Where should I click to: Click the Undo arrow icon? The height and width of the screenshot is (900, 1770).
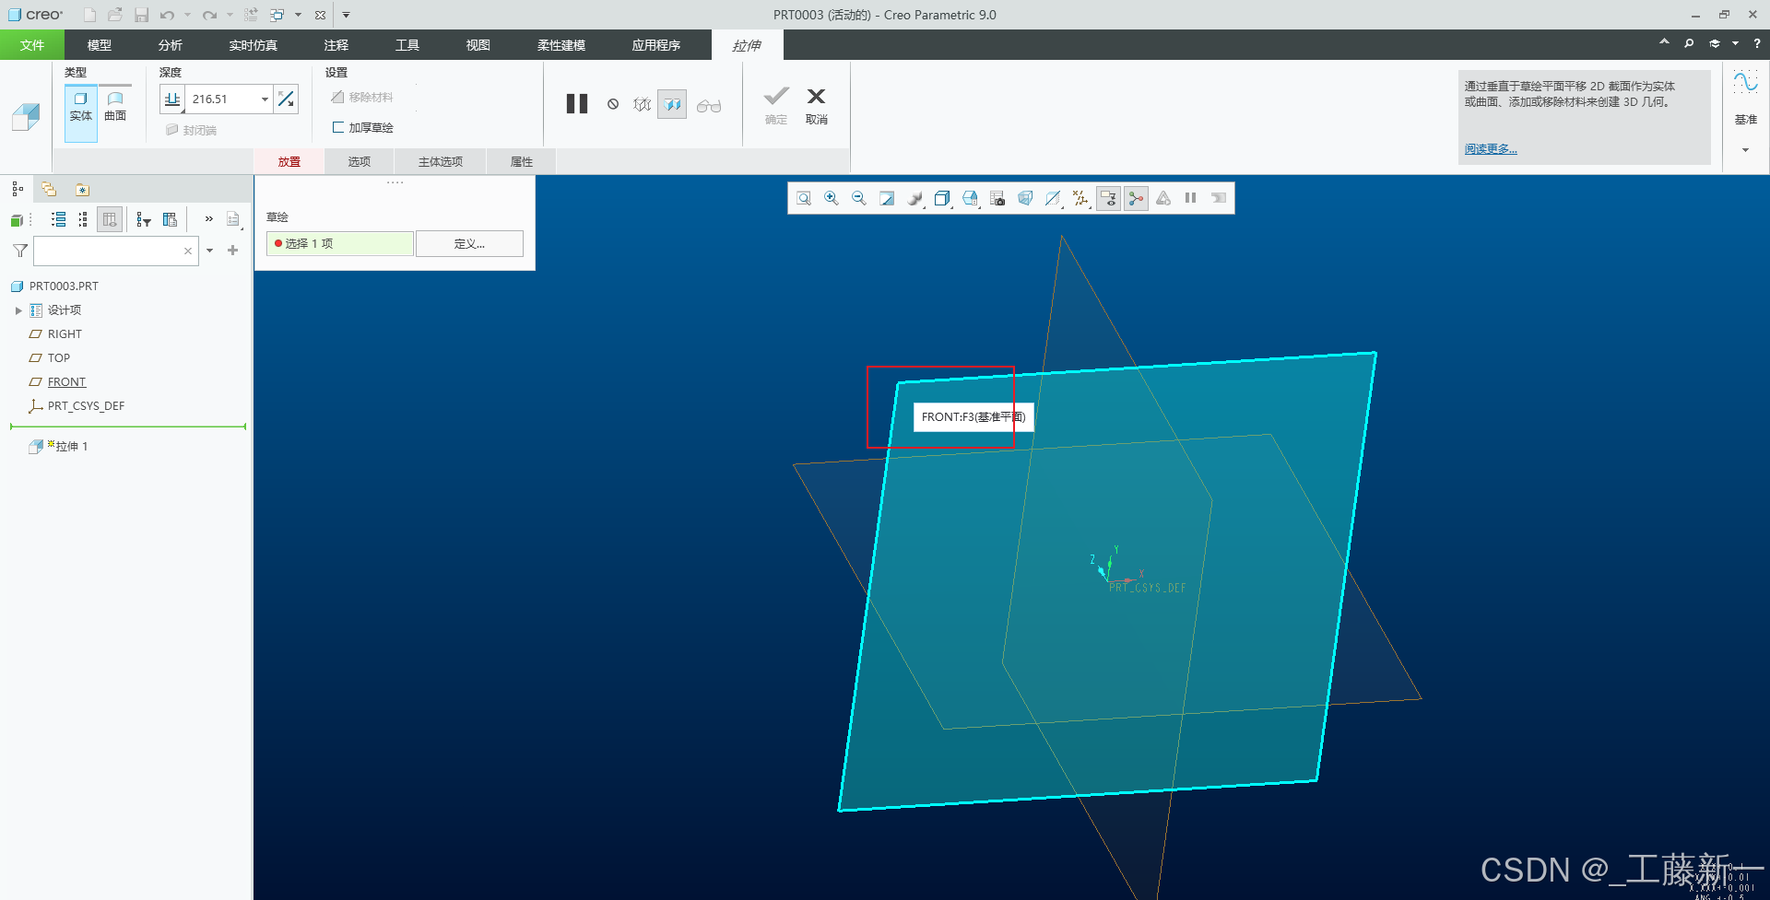167,15
